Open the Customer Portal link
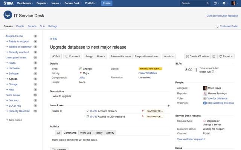This screenshot has width=241, height=150. 227,26
